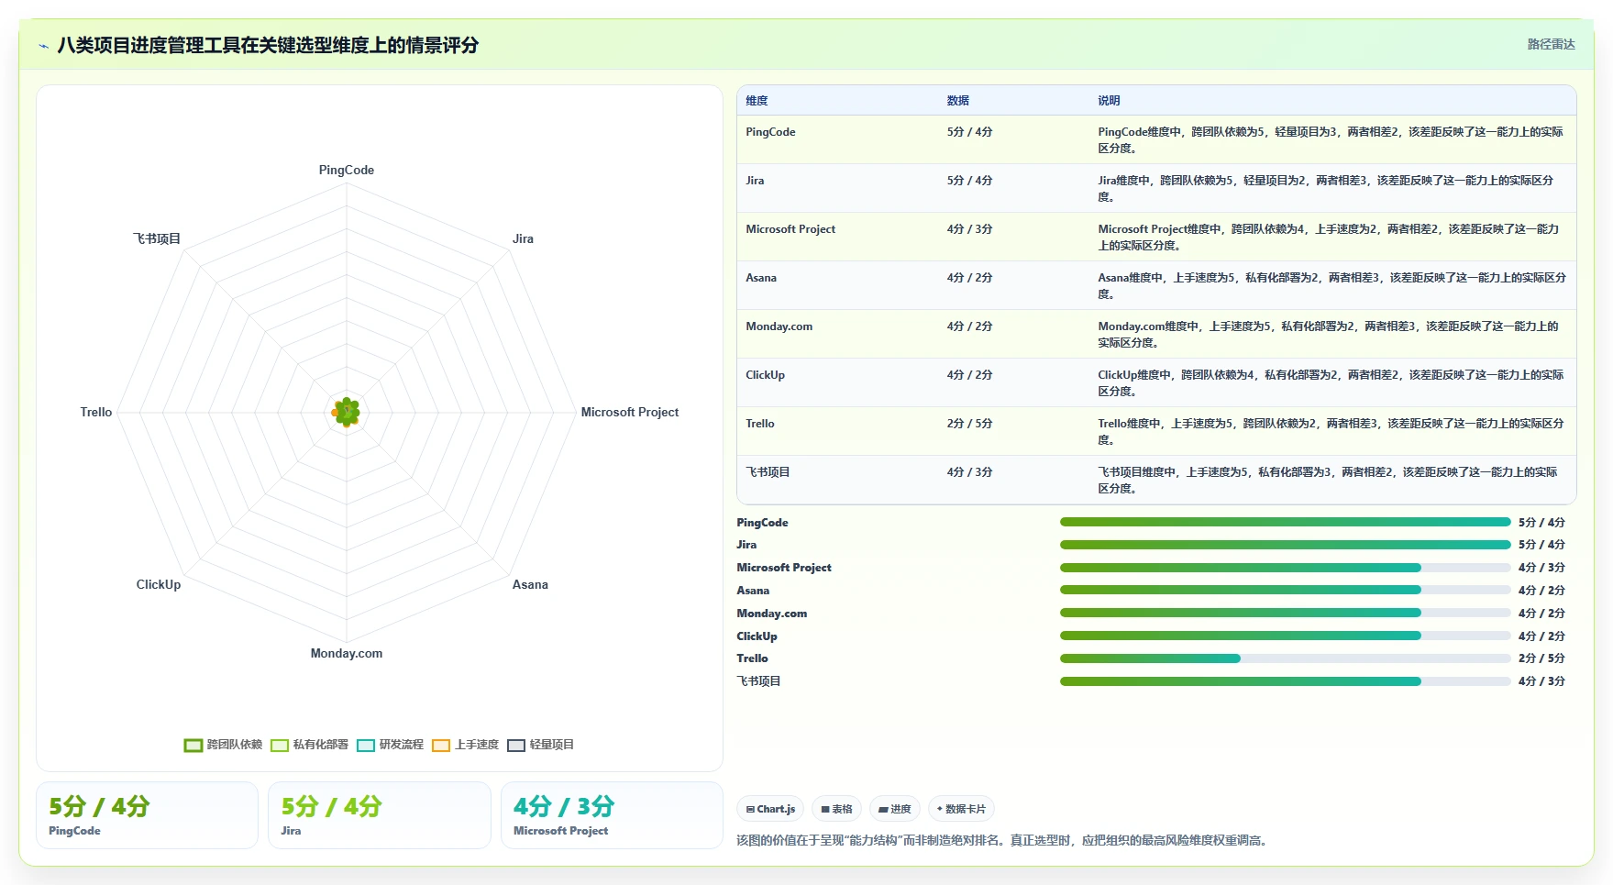
Task: Click the Asana progress bar
Action: pyautogui.click(x=1285, y=590)
